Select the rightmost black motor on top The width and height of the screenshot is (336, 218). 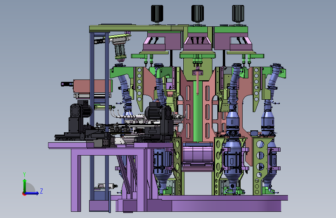pos(238,14)
